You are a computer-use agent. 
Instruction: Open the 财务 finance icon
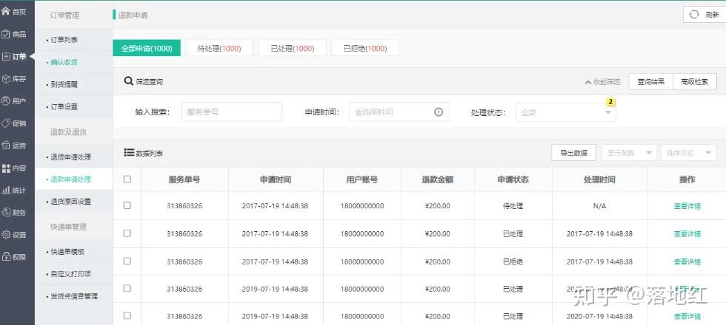coord(6,213)
